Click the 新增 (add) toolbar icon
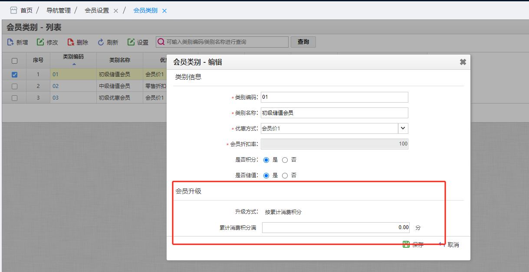 tap(11, 42)
